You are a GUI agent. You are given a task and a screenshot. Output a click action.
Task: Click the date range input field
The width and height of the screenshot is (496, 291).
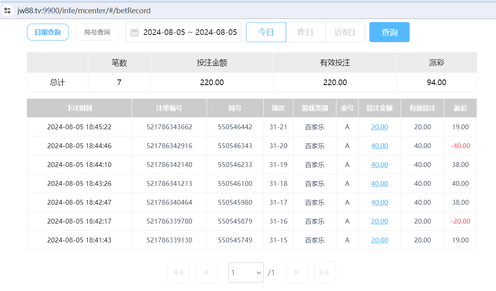click(189, 32)
